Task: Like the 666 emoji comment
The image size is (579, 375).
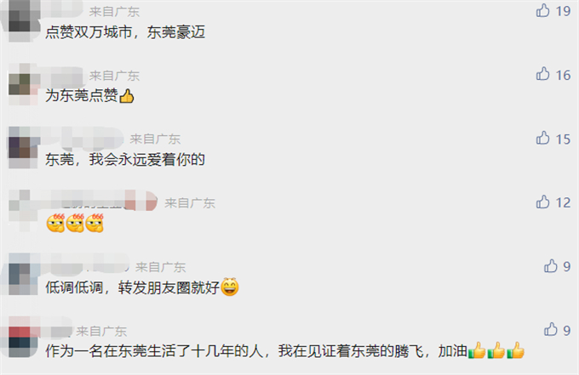Action: [542, 202]
